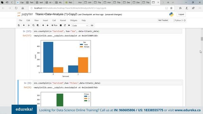Open a new browser tab

point(168,3)
